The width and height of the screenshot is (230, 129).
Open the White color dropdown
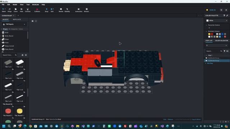click(x=217, y=21)
